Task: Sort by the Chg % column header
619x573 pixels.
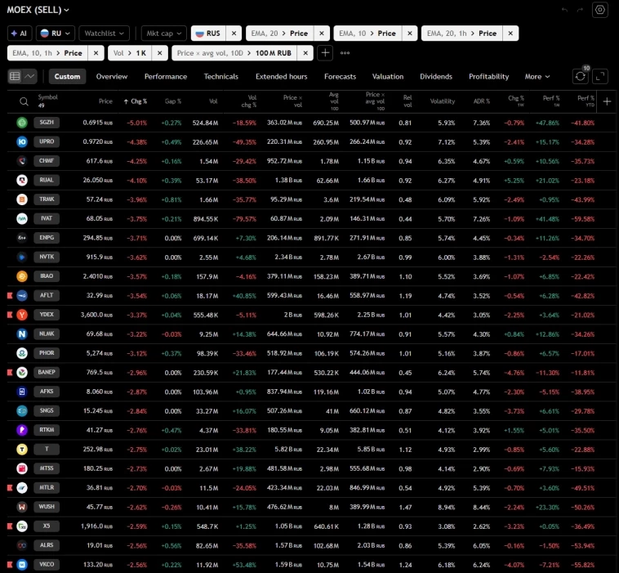Action: (136, 101)
